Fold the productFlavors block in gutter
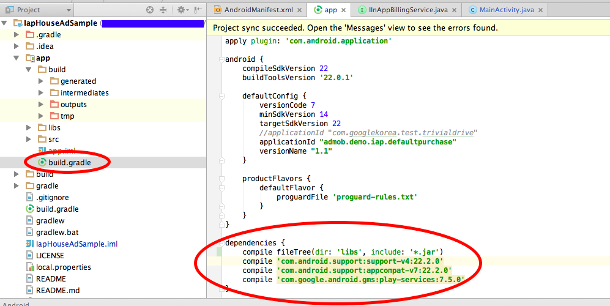 point(221,179)
